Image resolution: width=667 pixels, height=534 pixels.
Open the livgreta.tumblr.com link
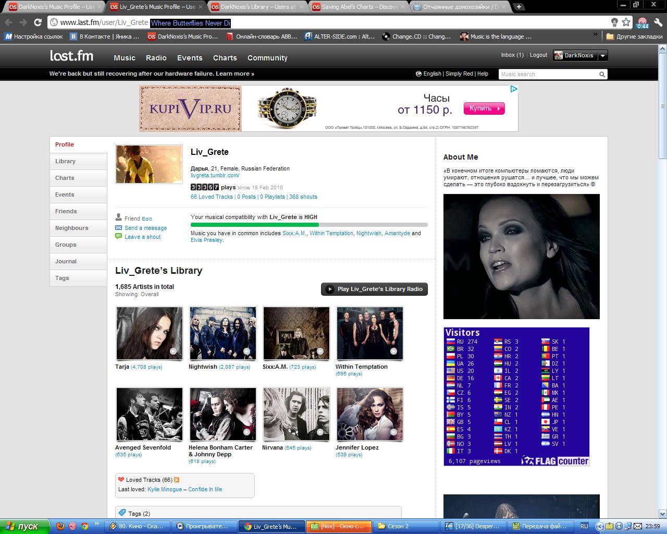tap(215, 175)
